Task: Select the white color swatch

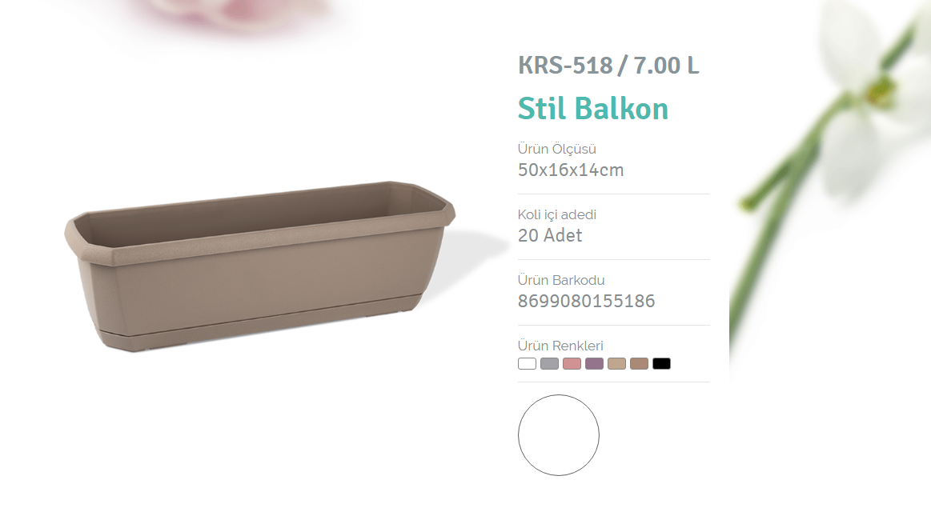Action: pos(527,363)
